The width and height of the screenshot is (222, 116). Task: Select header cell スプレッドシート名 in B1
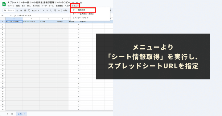[x=31, y=22]
